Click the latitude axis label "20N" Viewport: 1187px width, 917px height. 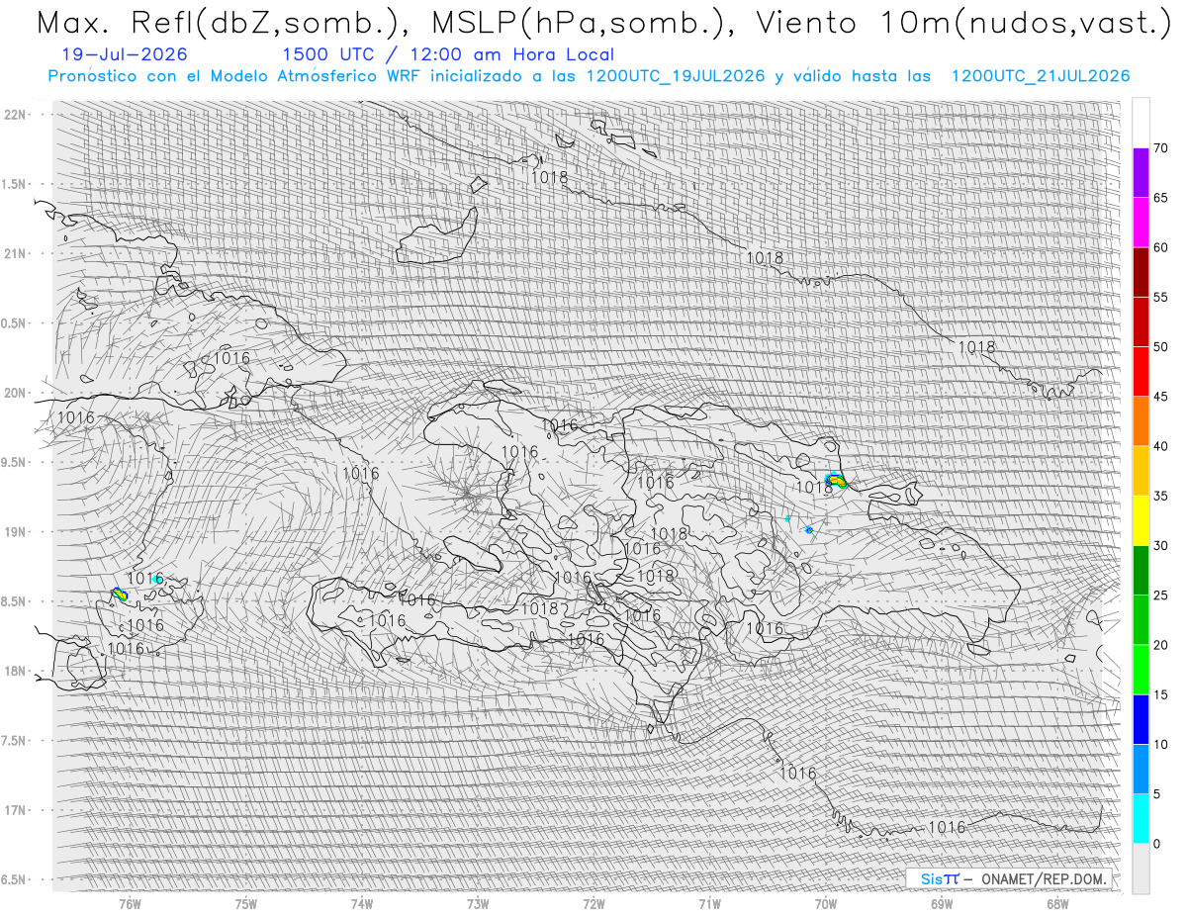click(16, 393)
